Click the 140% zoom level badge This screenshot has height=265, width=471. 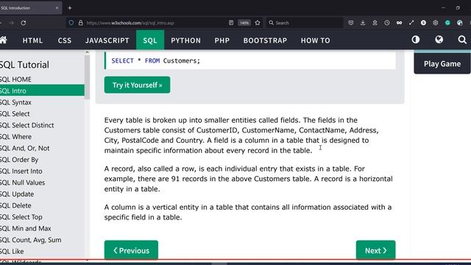(x=244, y=23)
